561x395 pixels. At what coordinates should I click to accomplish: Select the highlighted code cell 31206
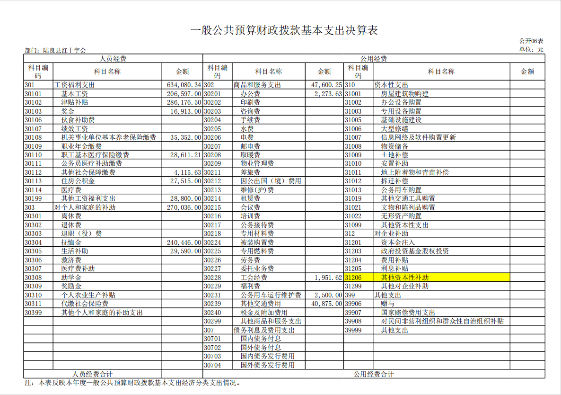[x=358, y=278]
